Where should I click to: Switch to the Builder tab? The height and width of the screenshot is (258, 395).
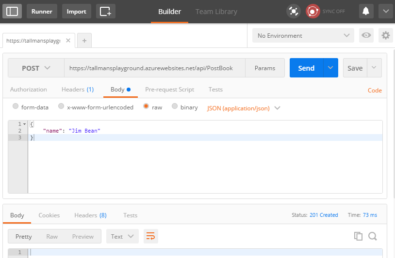tap(169, 12)
